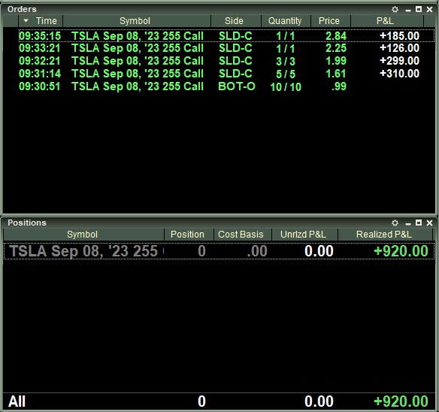Click symbol in the 09:30:51 order row
Screen dimensions: 439x412
[x=137, y=86]
